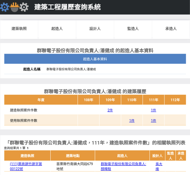Click the 112年 column header
190x175 pixels.
[175, 100]
